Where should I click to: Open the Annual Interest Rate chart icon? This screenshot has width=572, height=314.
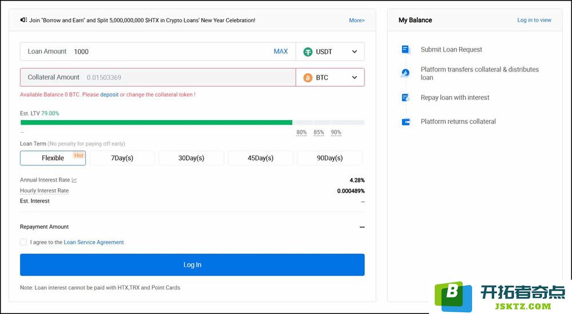[x=74, y=180]
